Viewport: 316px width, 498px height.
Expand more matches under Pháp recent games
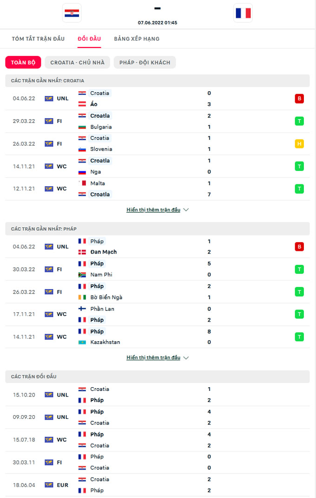[158, 358]
